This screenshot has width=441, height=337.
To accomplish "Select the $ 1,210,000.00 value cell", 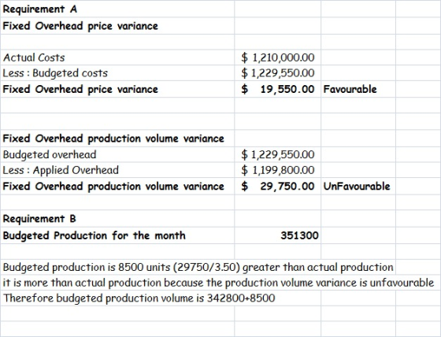I will 277,57.
